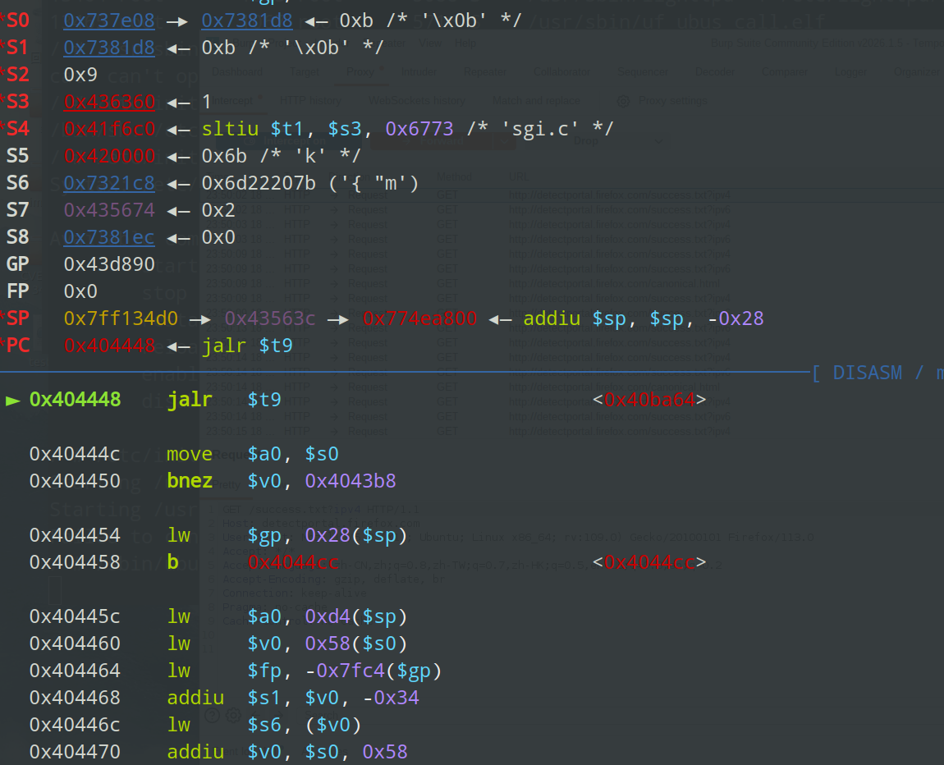Viewport: 944px width, 765px height.
Task: Click the underlined 0x737e08 address in S0
Action: (x=109, y=20)
